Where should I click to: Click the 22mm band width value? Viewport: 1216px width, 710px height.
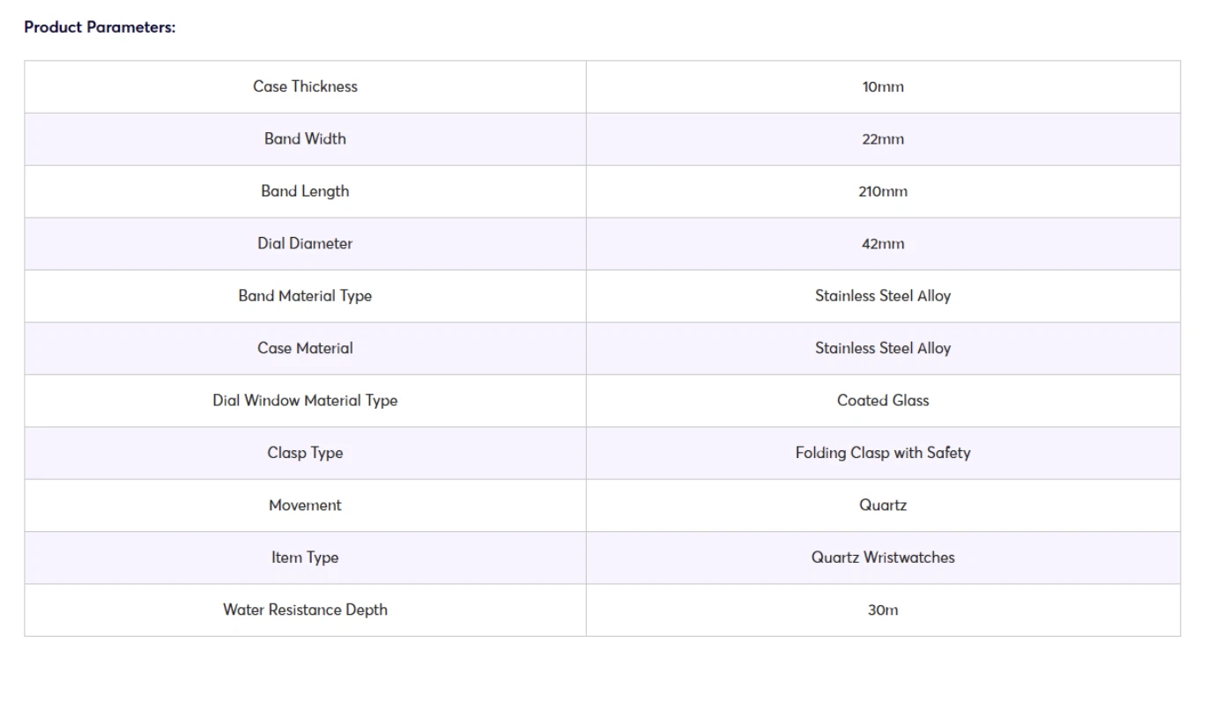(x=883, y=139)
